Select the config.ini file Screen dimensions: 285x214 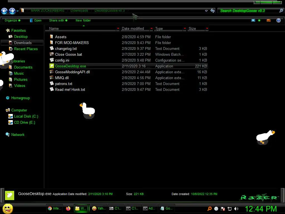point(129,60)
